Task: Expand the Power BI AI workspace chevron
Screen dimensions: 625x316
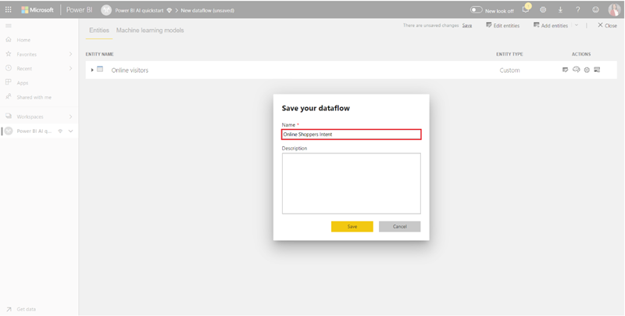Action: [x=71, y=131]
